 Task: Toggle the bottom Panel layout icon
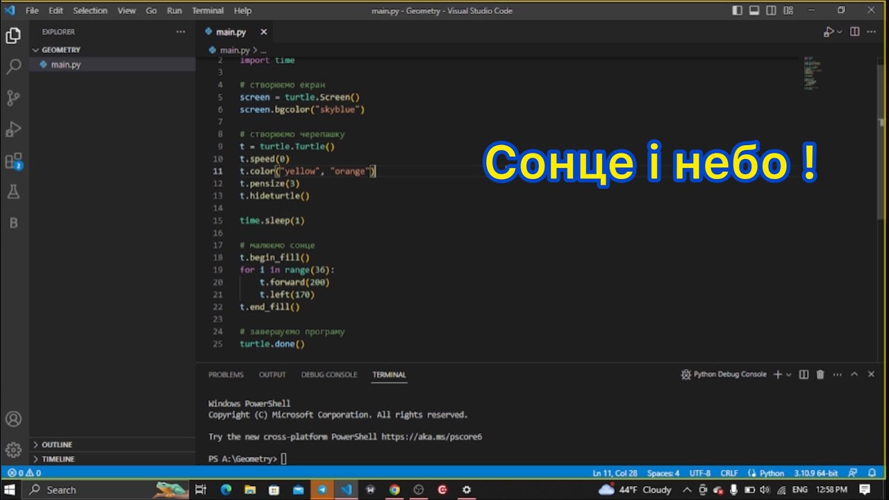tap(754, 10)
